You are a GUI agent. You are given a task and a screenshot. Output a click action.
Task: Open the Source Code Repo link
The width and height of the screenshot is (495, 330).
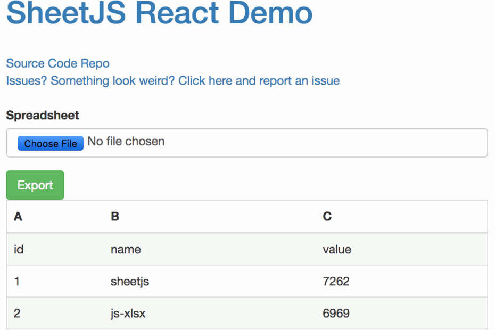tap(58, 63)
